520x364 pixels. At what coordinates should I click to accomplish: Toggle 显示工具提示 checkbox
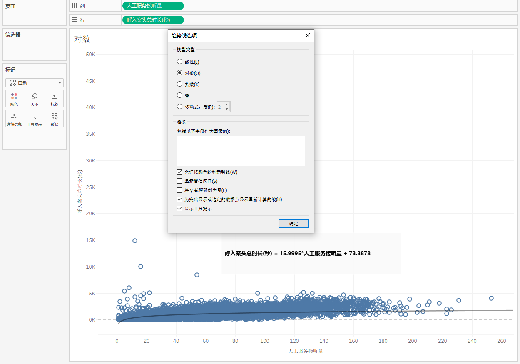point(179,208)
